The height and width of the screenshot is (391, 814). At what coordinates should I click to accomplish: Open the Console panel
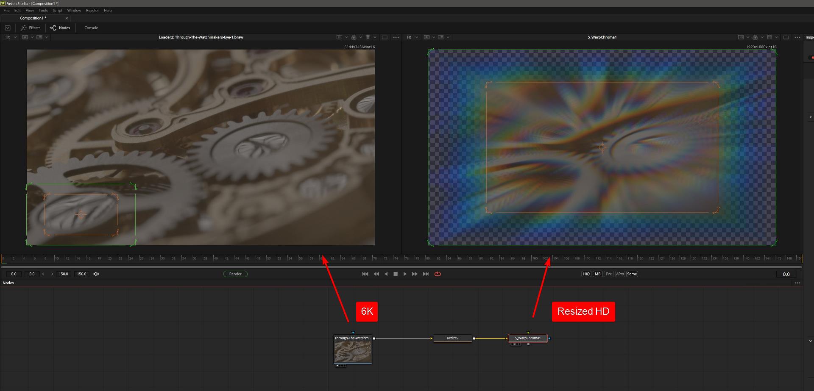[91, 28]
